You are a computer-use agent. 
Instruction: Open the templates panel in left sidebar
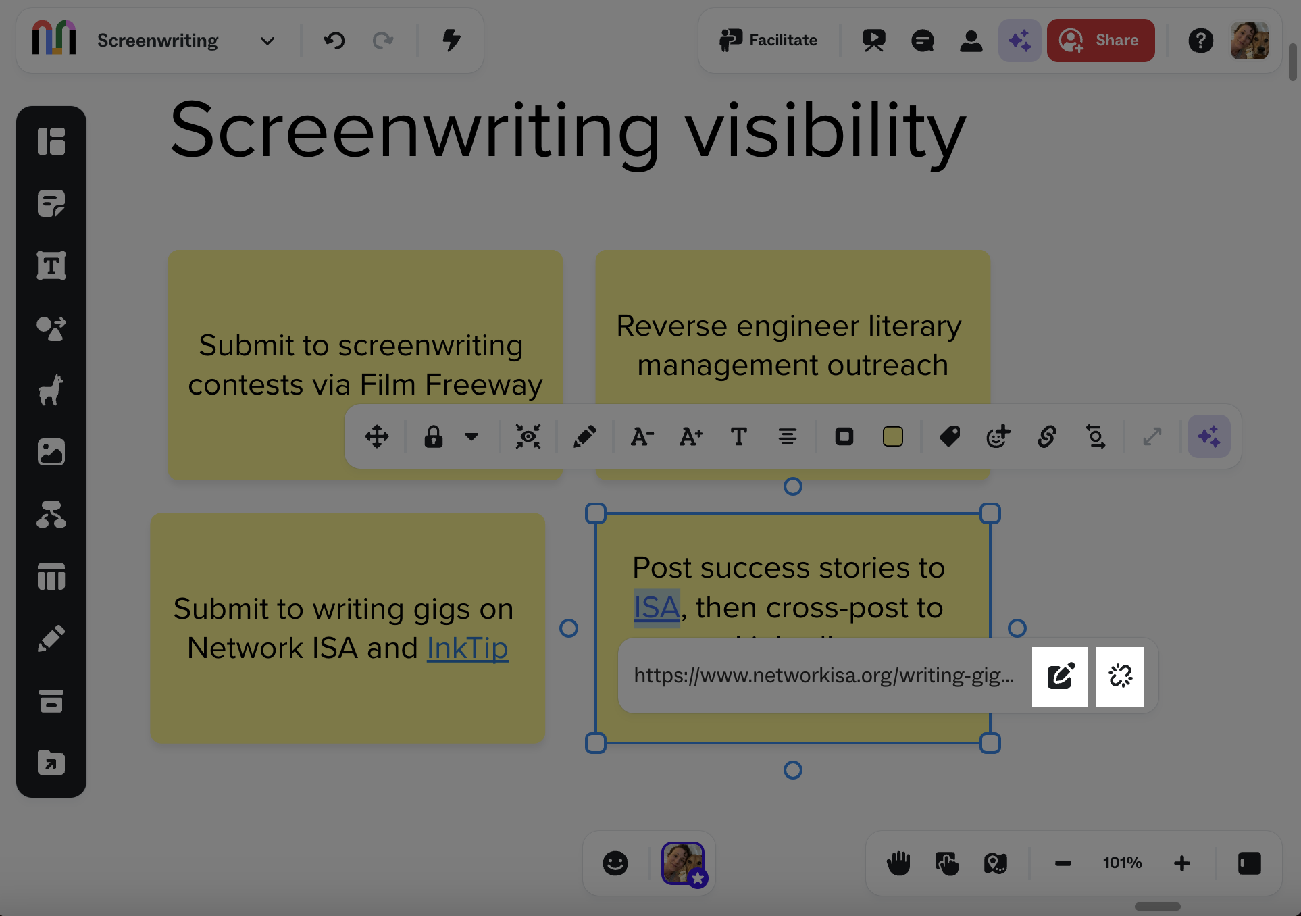coord(51,141)
